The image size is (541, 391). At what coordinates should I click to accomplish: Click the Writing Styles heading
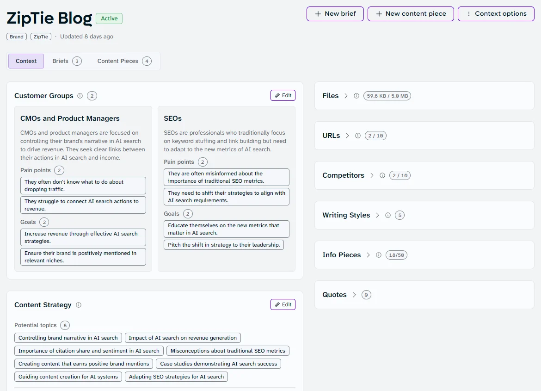pyautogui.click(x=346, y=215)
